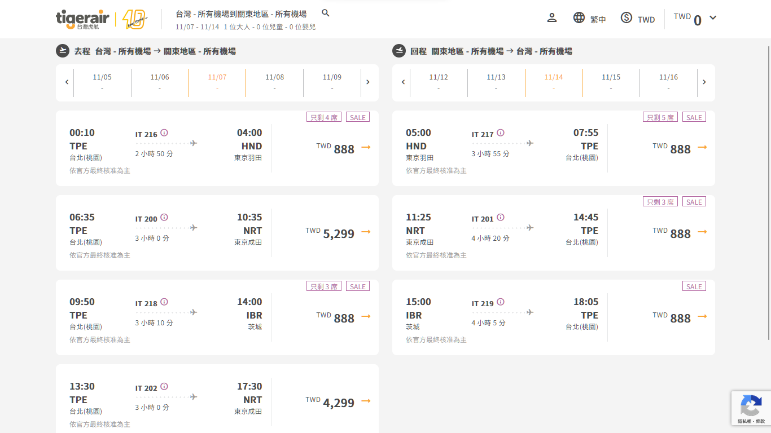Click the reCAPTCHA badge

click(750, 408)
